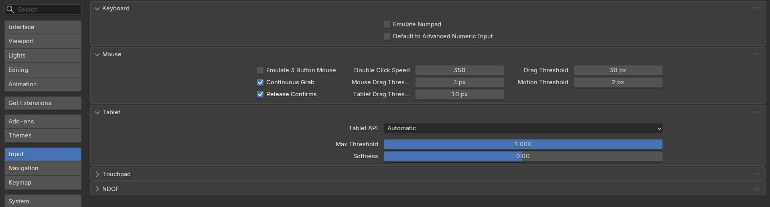Focus the preferences Search box

tap(43, 9)
